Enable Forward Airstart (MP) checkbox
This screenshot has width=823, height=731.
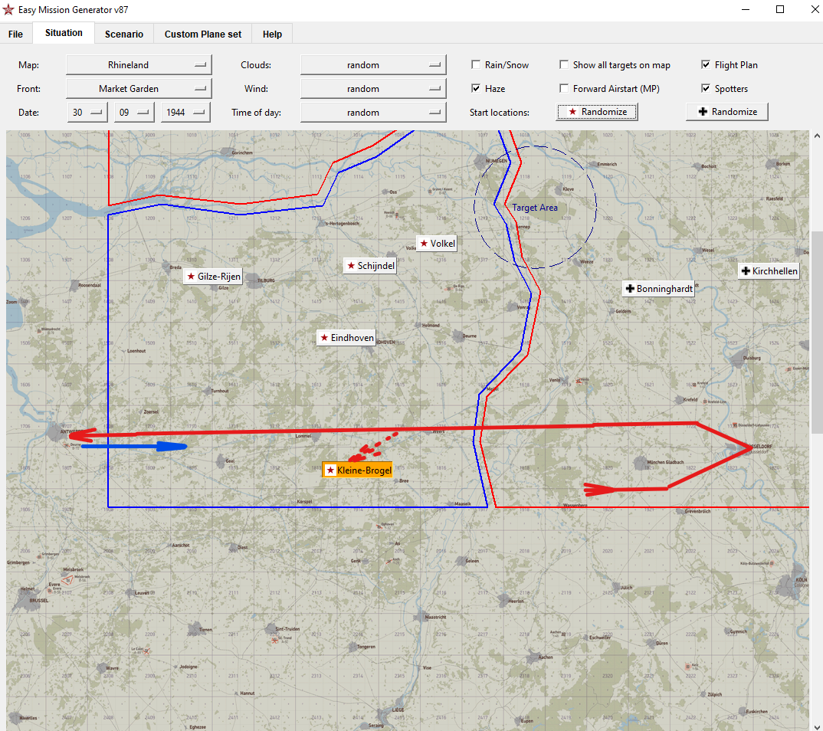564,88
